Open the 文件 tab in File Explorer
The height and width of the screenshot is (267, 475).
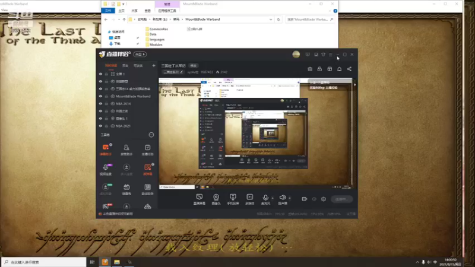(x=108, y=11)
